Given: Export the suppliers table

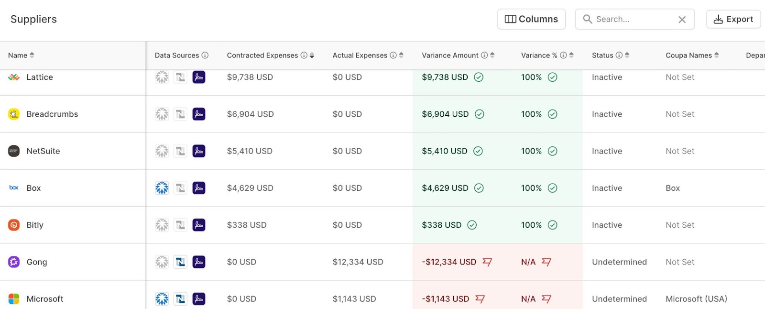Looking at the screenshot, I should tap(733, 19).
